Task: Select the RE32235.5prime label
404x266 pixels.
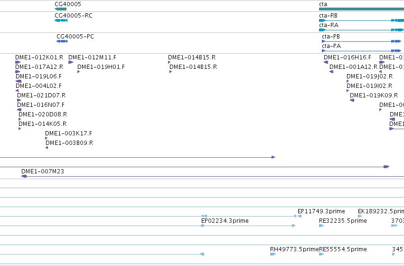Action: pos(343,221)
